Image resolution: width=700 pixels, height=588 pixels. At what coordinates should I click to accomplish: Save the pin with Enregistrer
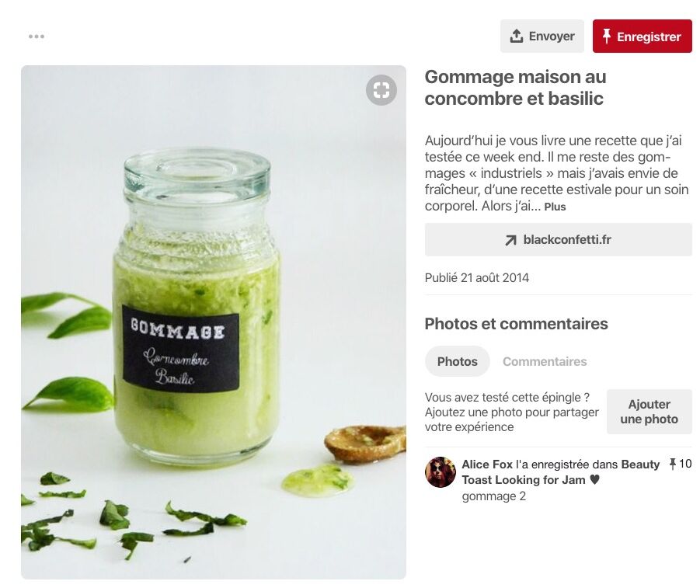pos(643,37)
